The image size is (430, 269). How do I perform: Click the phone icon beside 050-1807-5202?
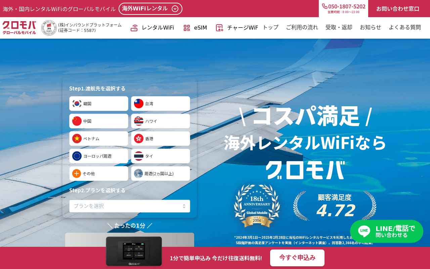pos(325,6)
